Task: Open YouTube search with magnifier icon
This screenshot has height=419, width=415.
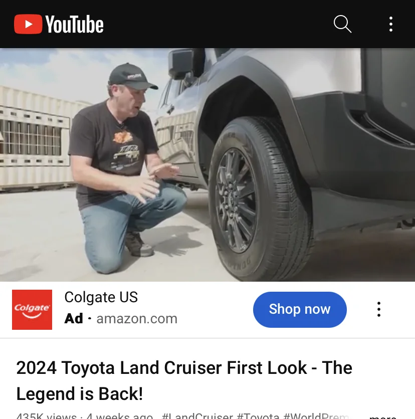Action: pyautogui.click(x=342, y=24)
